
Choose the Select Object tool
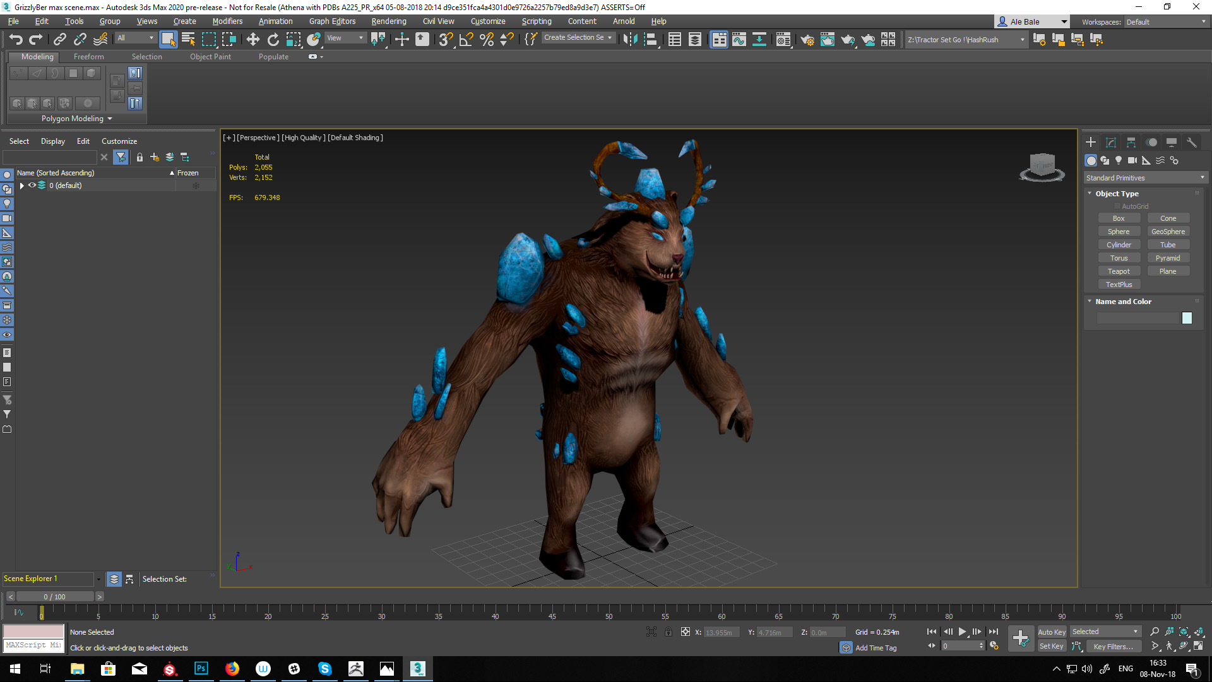click(x=168, y=39)
